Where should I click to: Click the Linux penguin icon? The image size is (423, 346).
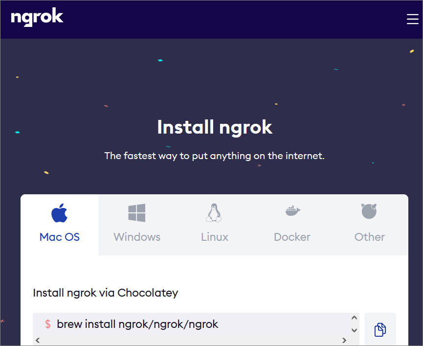point(214,213)
